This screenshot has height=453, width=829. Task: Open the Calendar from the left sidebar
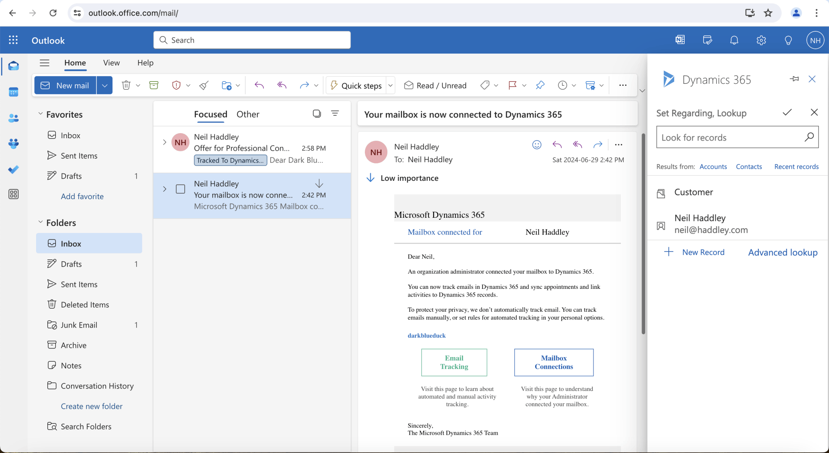[x=14, y=92]
